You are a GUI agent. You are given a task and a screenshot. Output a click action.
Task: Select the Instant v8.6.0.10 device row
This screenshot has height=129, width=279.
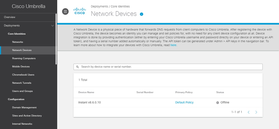pos(168,102)
